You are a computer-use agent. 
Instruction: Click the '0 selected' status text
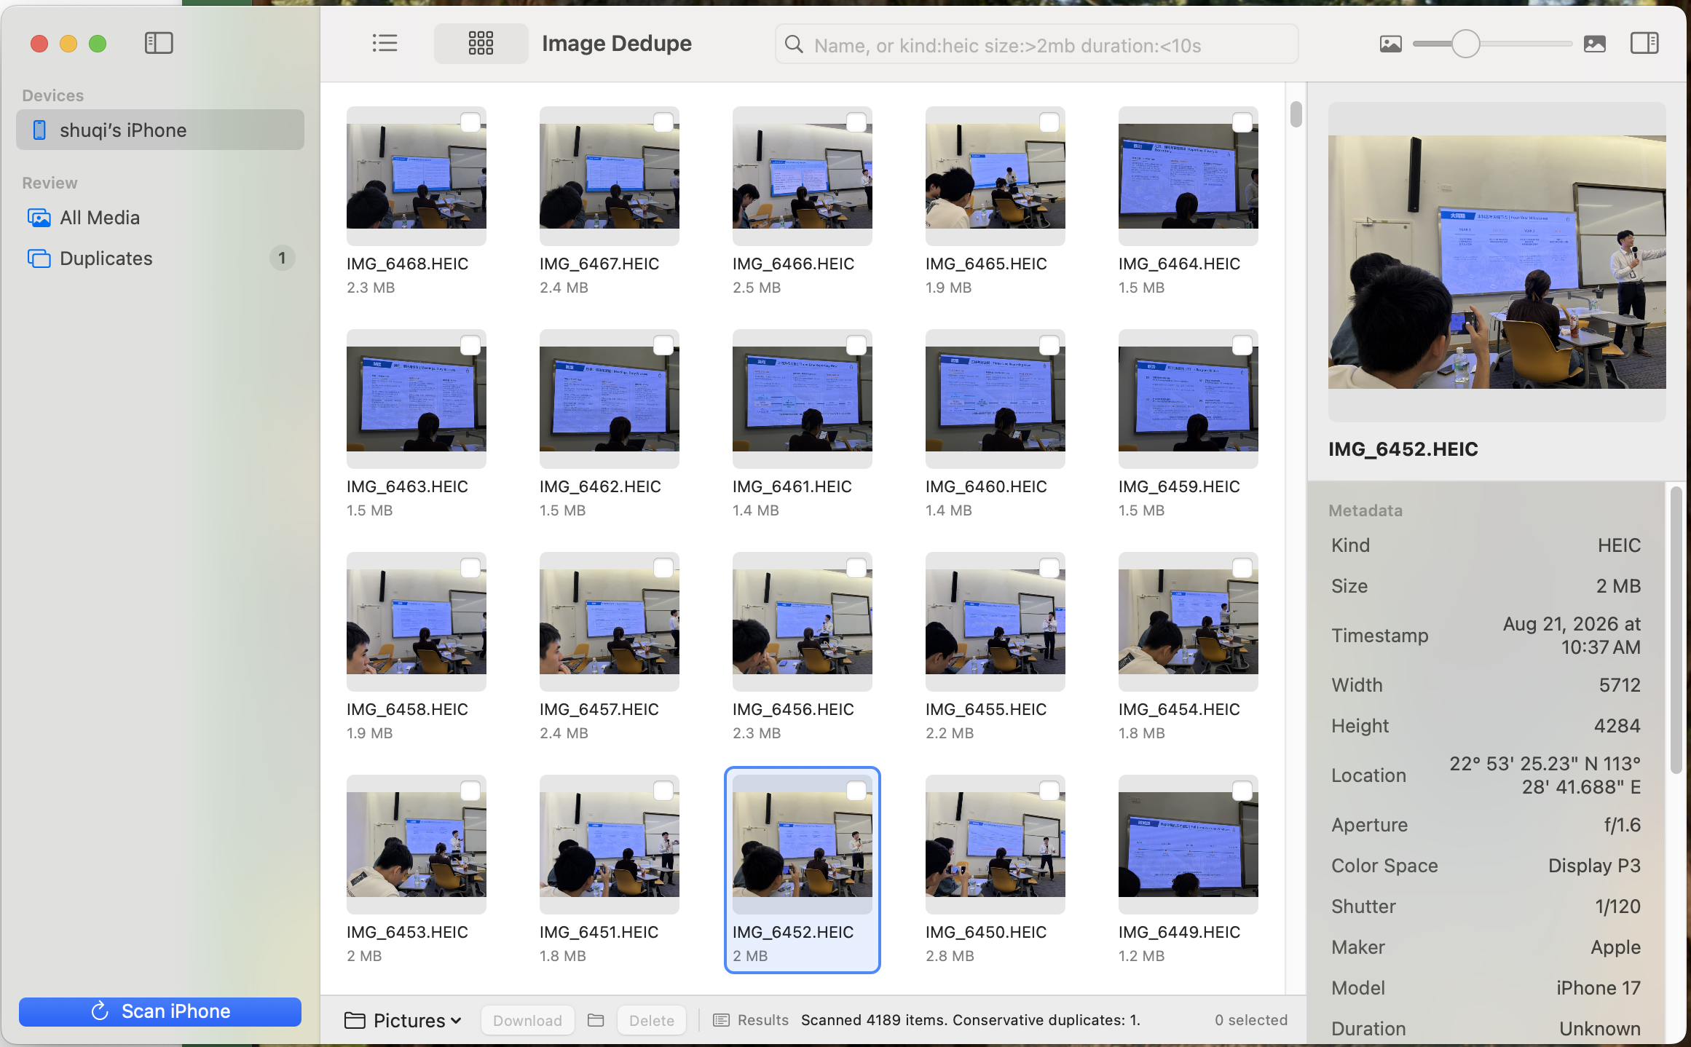point(1250,1020)
